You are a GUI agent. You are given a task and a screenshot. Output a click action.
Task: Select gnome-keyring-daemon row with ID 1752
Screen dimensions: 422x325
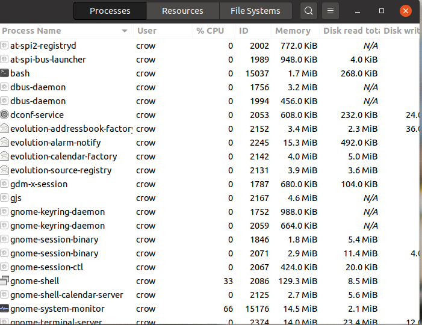point(210,212)
